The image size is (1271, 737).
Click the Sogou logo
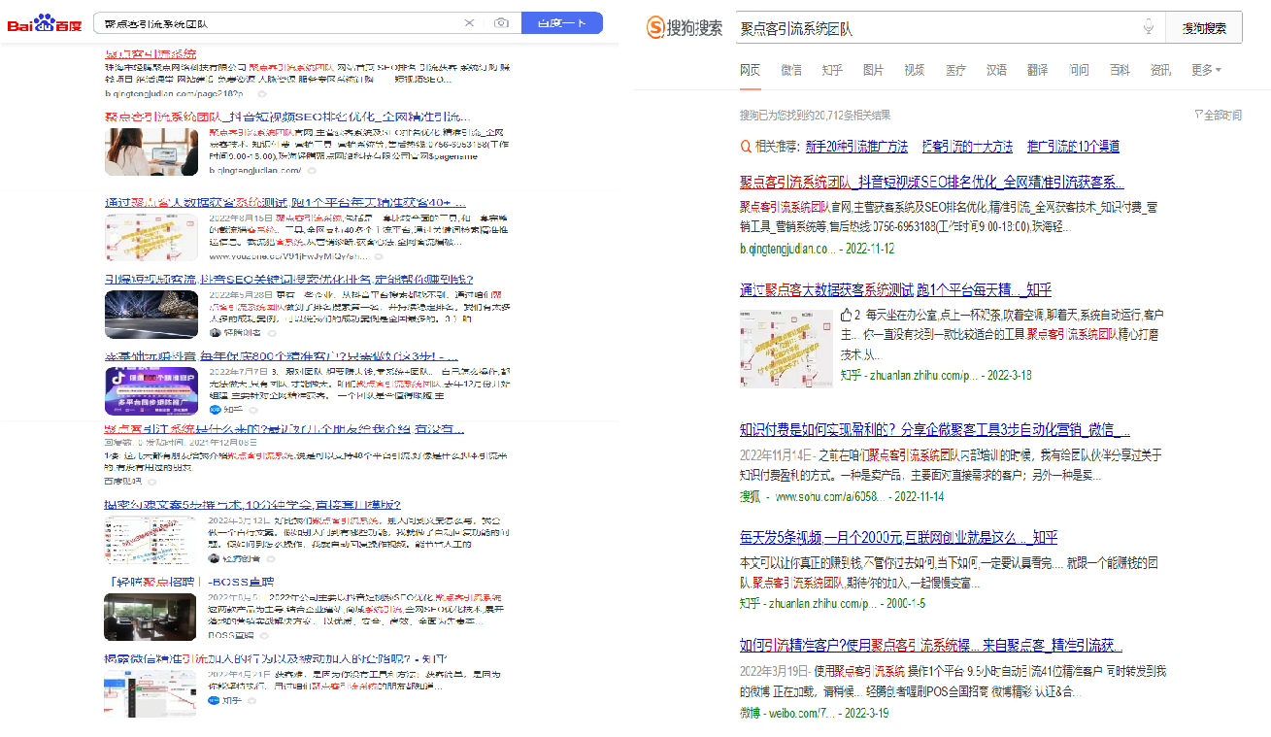686,28
